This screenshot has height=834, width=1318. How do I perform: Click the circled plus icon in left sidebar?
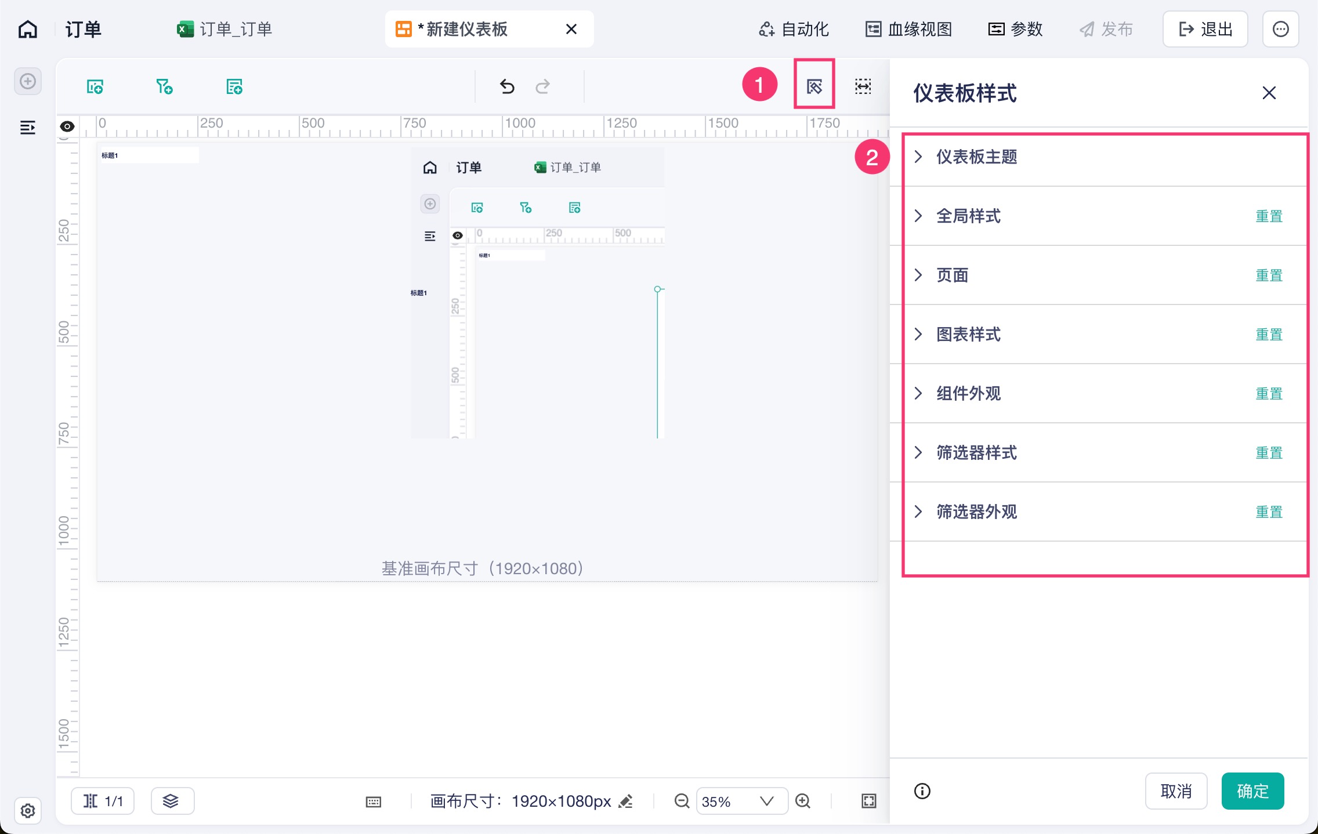[28, 81]
